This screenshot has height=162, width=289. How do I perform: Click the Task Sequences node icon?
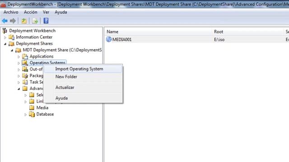(25, 82)
